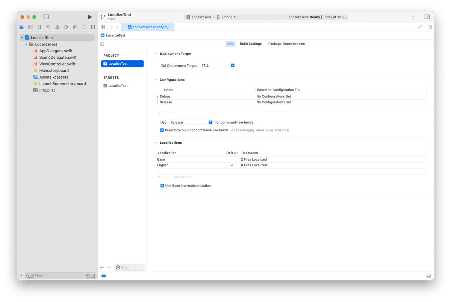Open the Issue navigator warning icon
The image size is (451, 302).
click(57, 27)
